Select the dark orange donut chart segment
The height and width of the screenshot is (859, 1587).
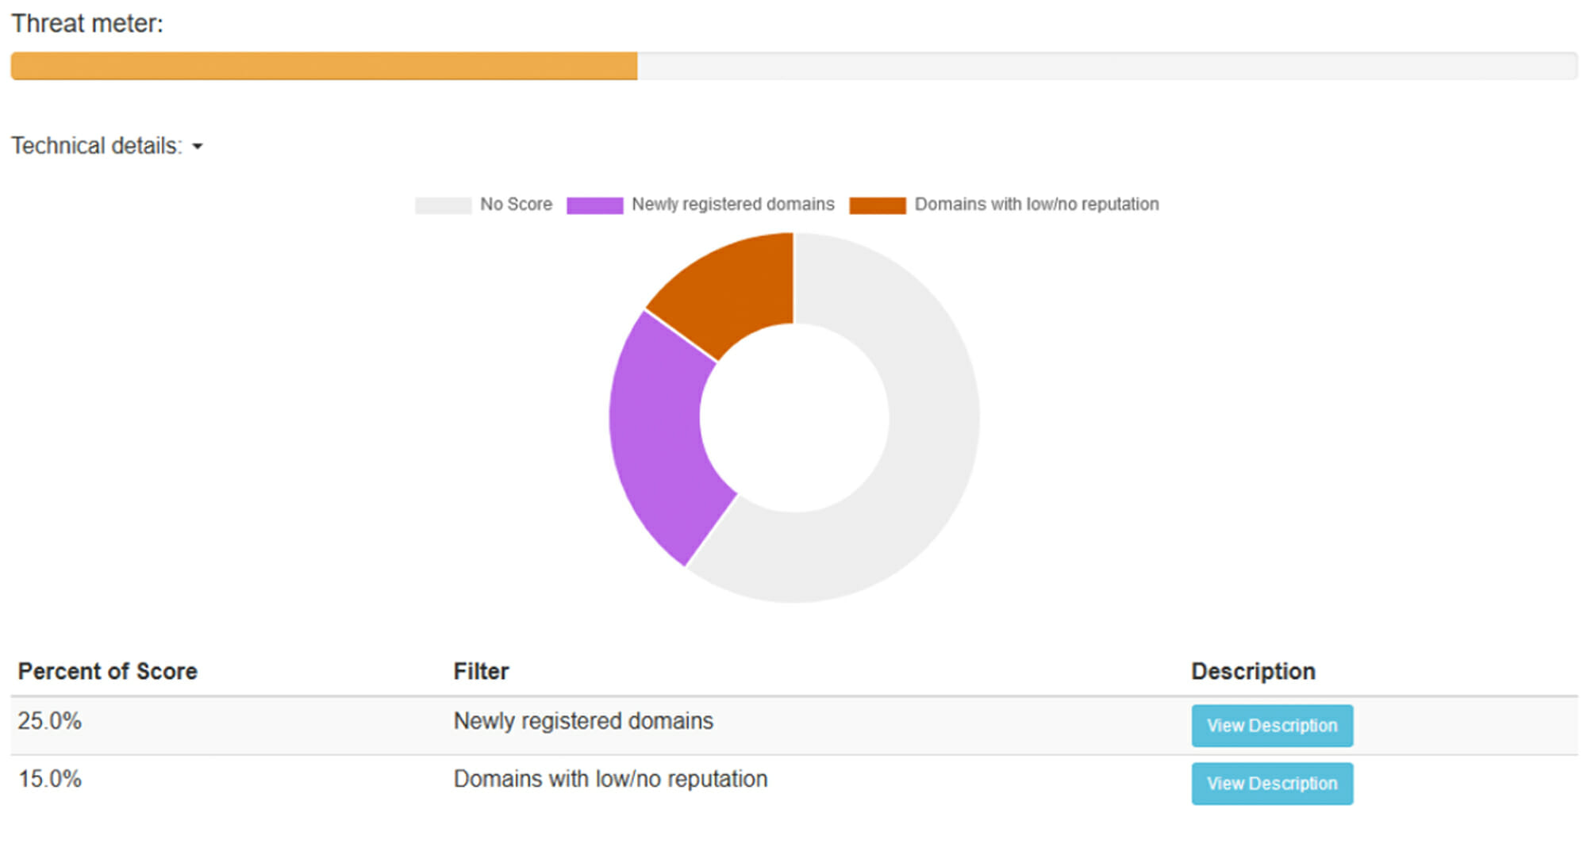tap(734, 290)
